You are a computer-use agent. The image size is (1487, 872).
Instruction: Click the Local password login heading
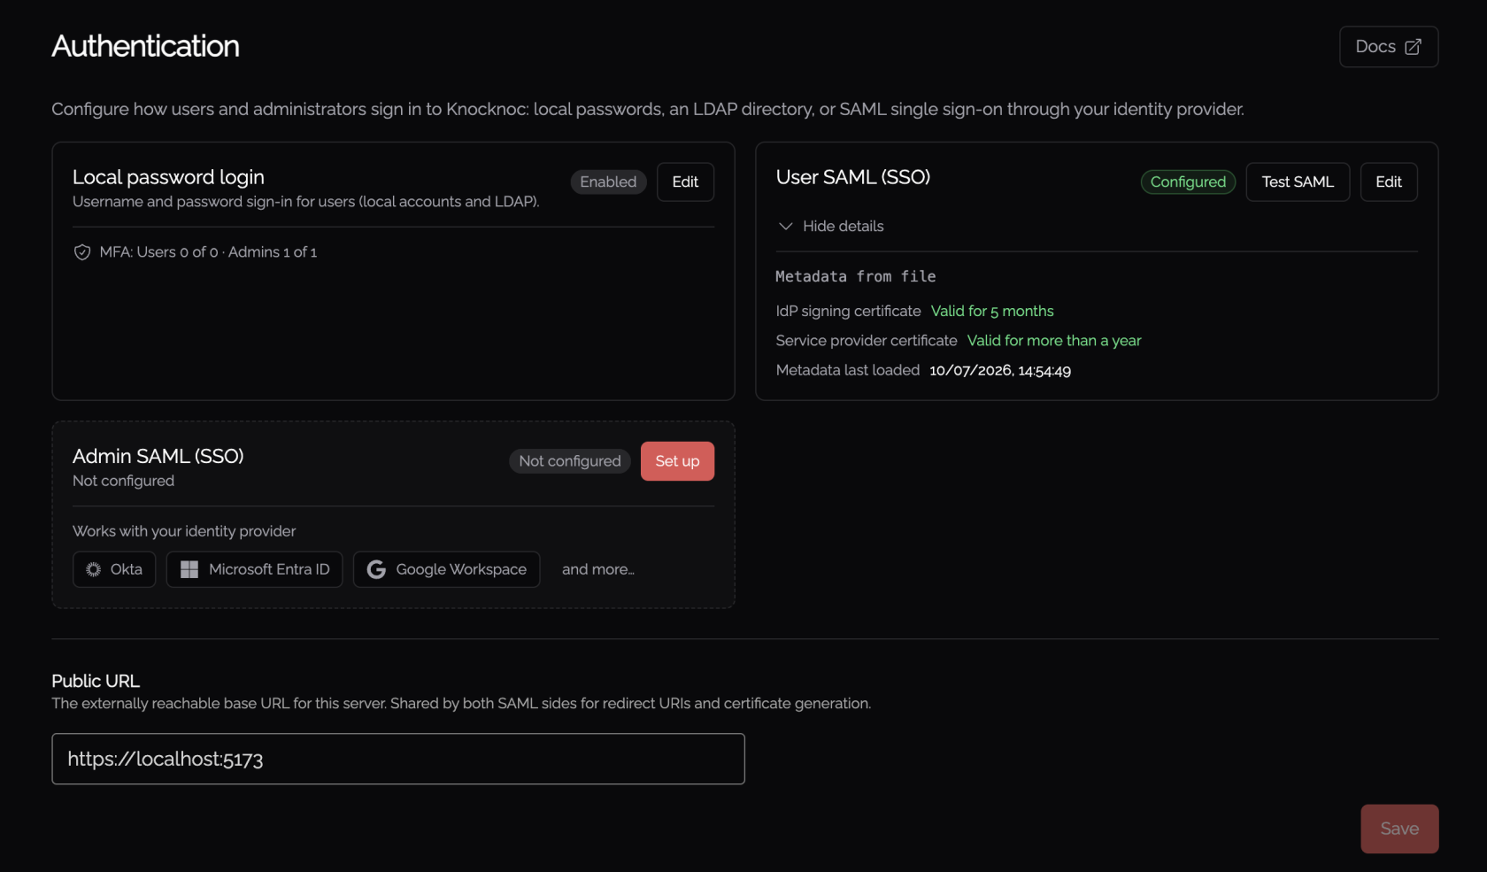click(x=168, y=177)
